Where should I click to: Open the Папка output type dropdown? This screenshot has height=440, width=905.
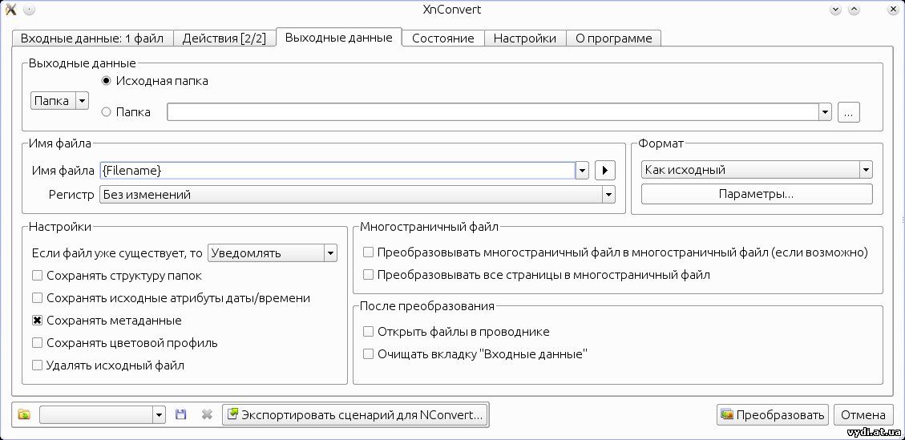click(59, 101)
